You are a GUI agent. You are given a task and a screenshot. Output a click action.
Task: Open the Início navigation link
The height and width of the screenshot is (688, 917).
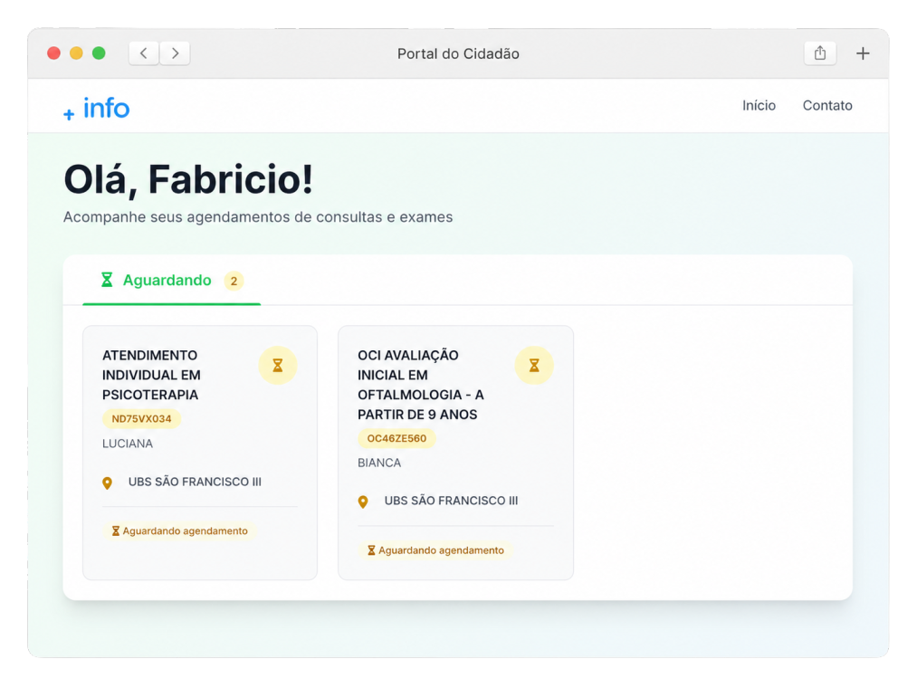point(759,105)
